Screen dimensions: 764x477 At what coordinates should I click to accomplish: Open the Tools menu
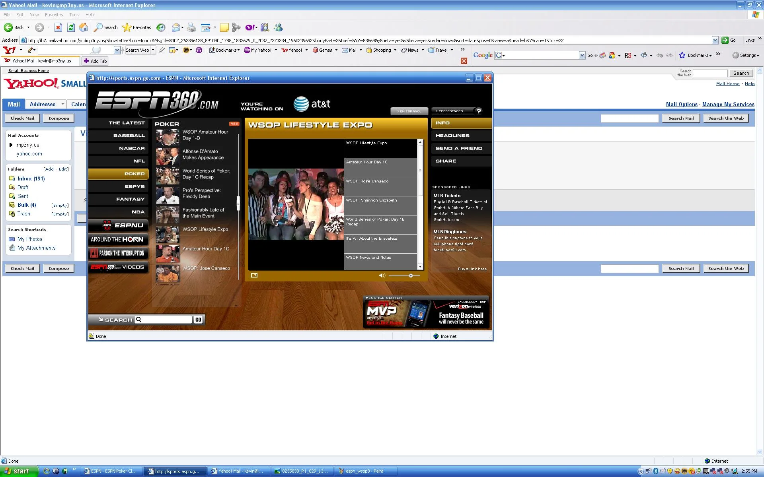pos(74,15)
